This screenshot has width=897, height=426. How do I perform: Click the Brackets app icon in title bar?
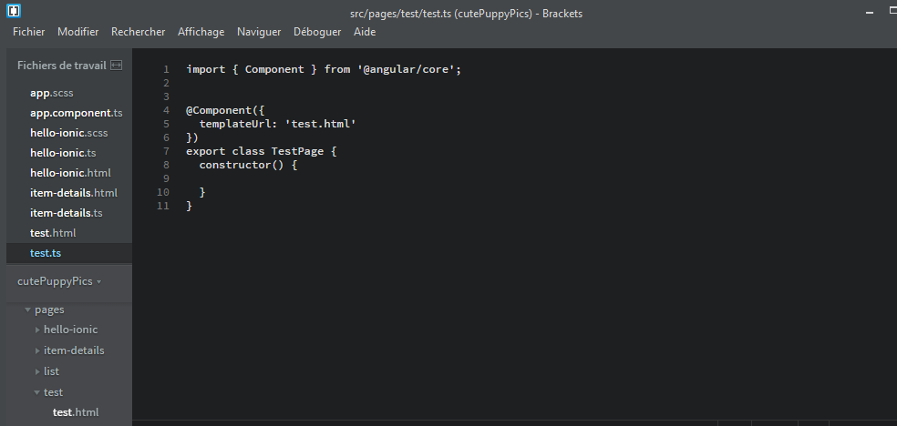pos(13,10)
